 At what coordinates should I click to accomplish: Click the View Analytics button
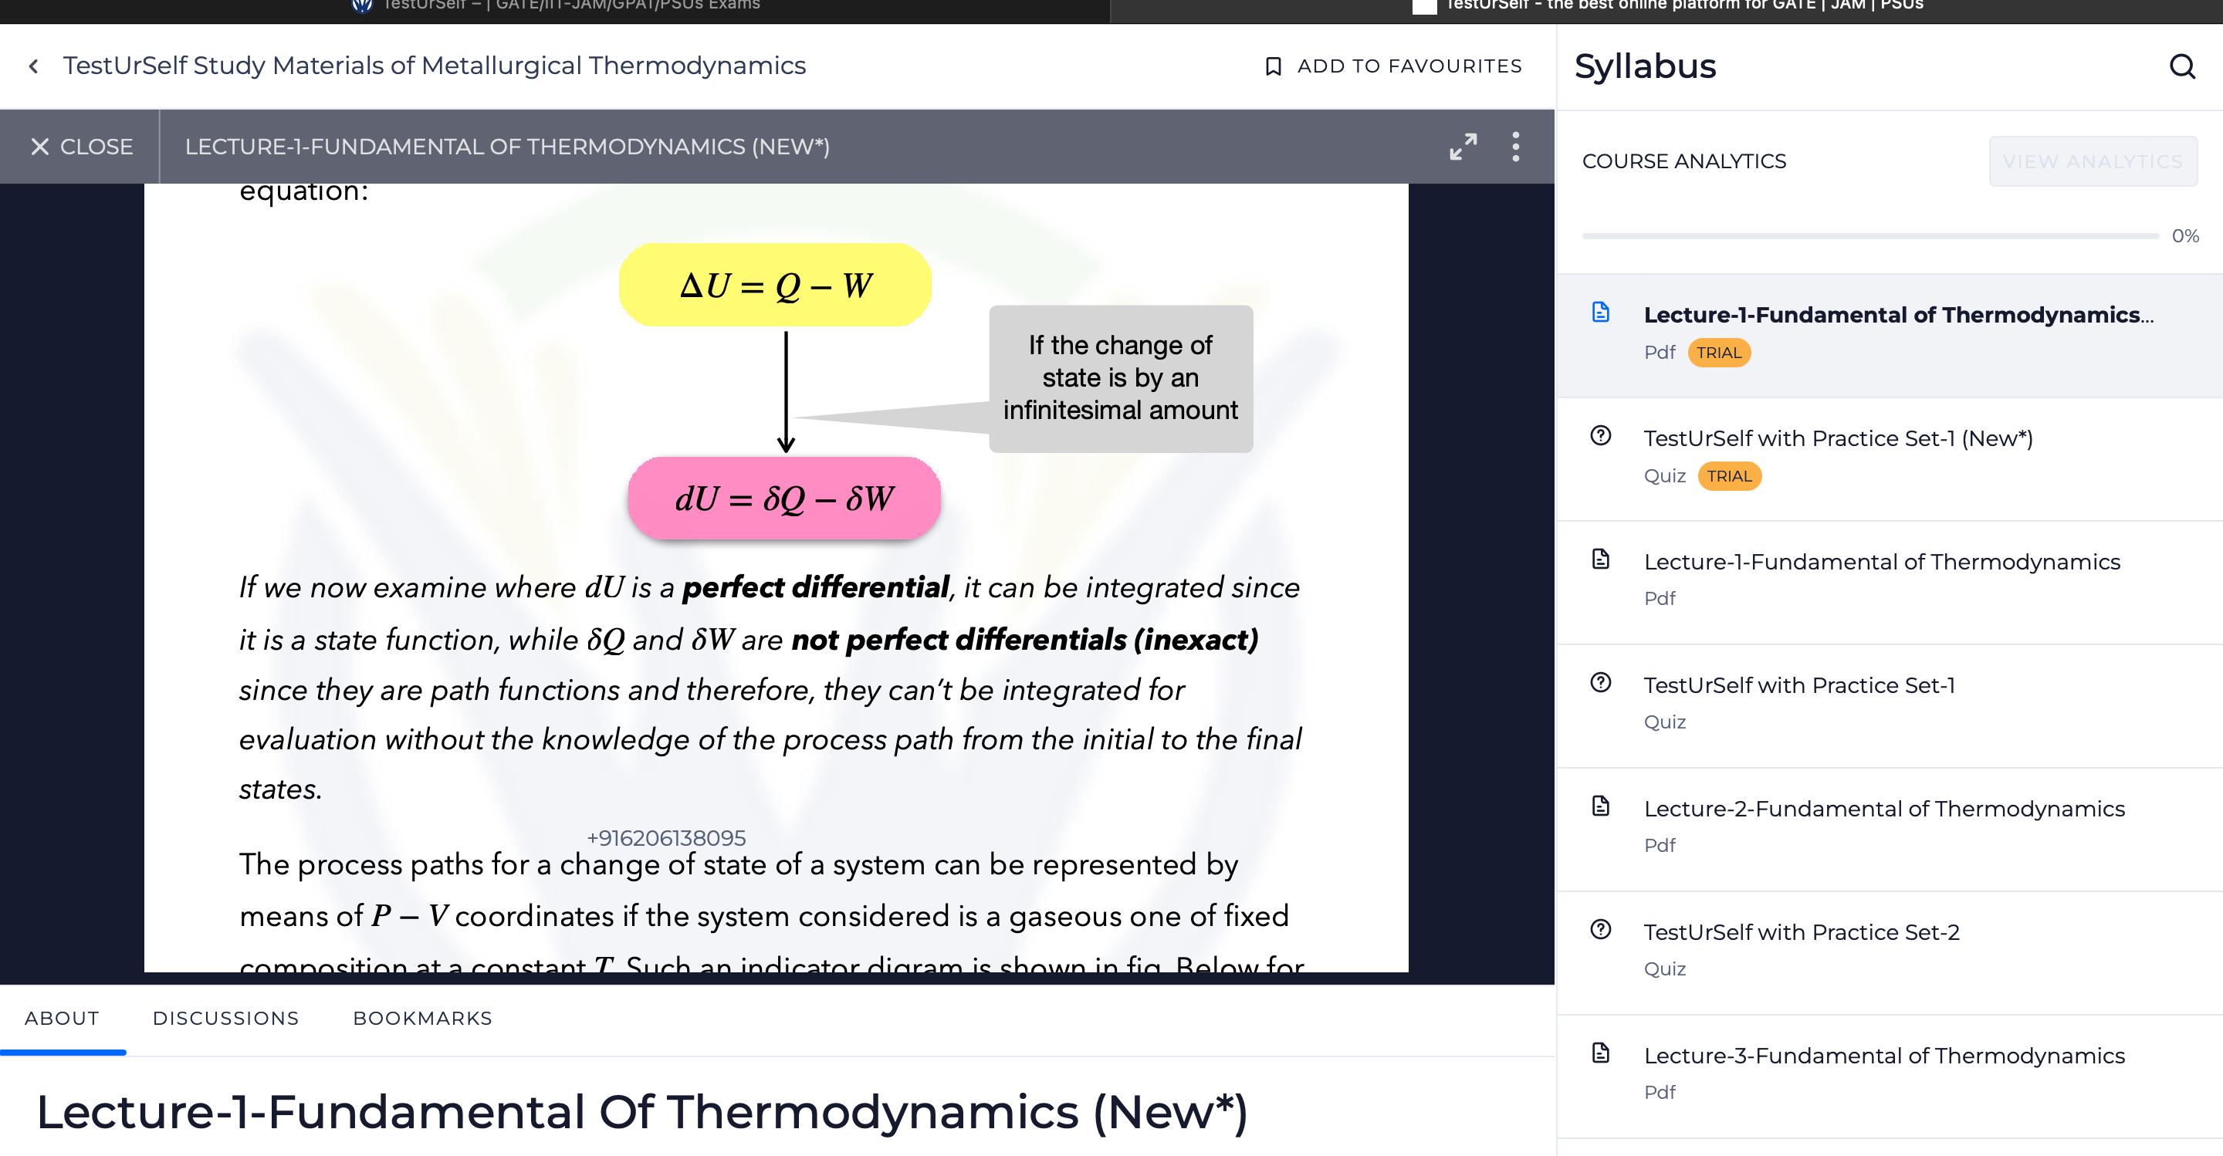tap(2093, 161)
